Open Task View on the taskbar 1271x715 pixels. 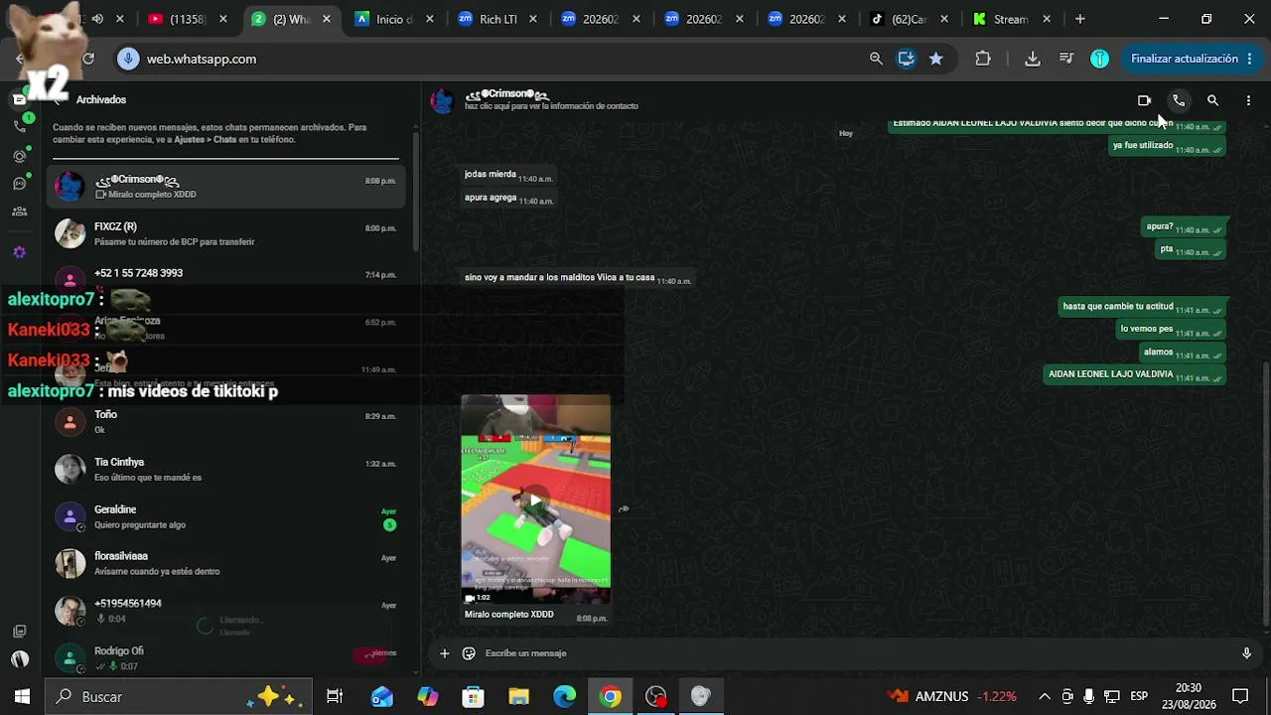[335, 696]
